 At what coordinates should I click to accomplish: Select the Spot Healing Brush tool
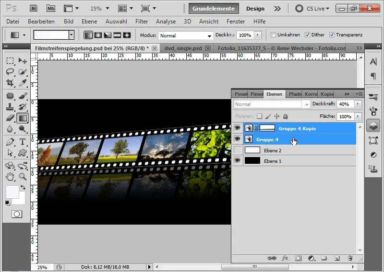(x=10, y=96)
